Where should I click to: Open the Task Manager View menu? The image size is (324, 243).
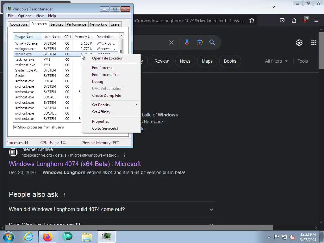tap(40, 16)
